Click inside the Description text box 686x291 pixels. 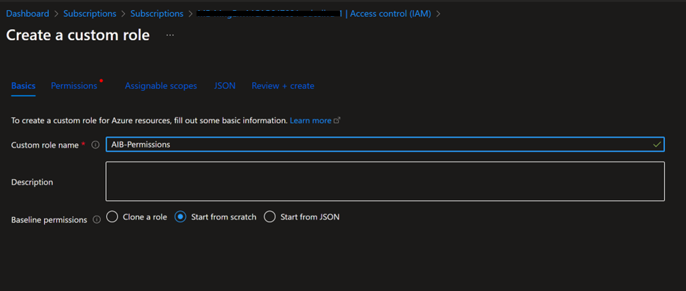coord(385,182)
